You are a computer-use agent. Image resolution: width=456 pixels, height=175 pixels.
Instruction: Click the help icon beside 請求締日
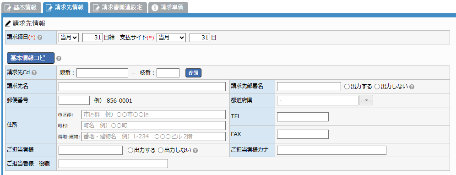(40, 38)
